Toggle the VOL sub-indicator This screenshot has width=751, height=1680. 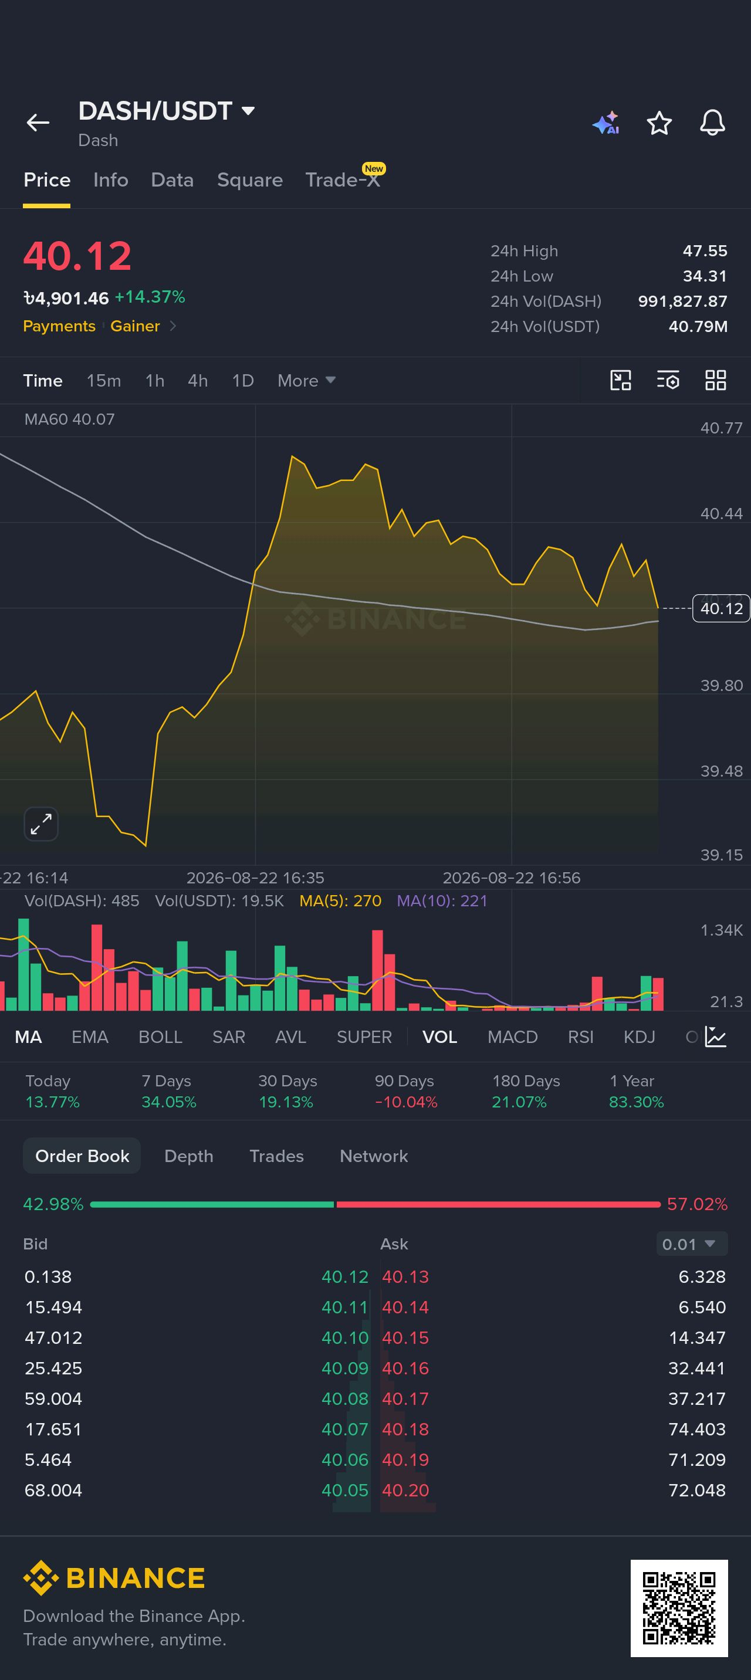tap(440, 1037)
